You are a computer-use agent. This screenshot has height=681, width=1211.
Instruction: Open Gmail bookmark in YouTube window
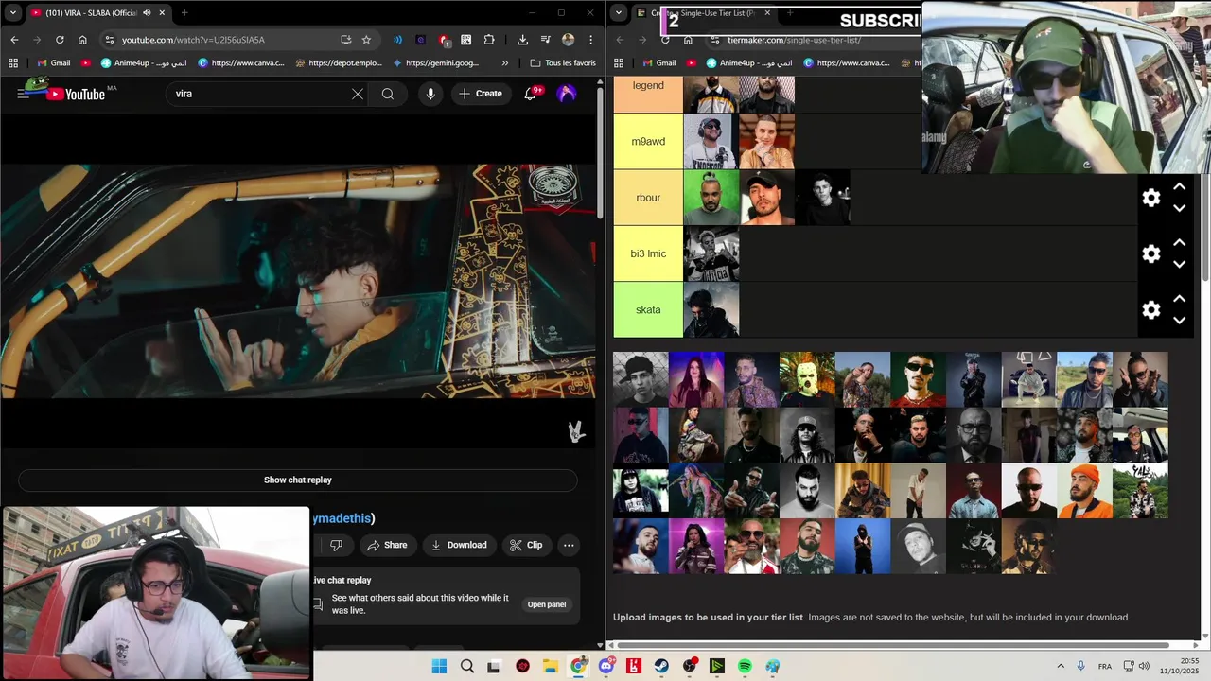52,63
